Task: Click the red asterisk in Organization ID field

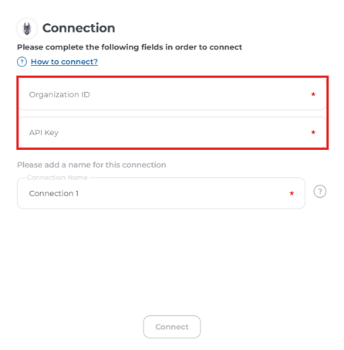Action: tap(313, 94)
